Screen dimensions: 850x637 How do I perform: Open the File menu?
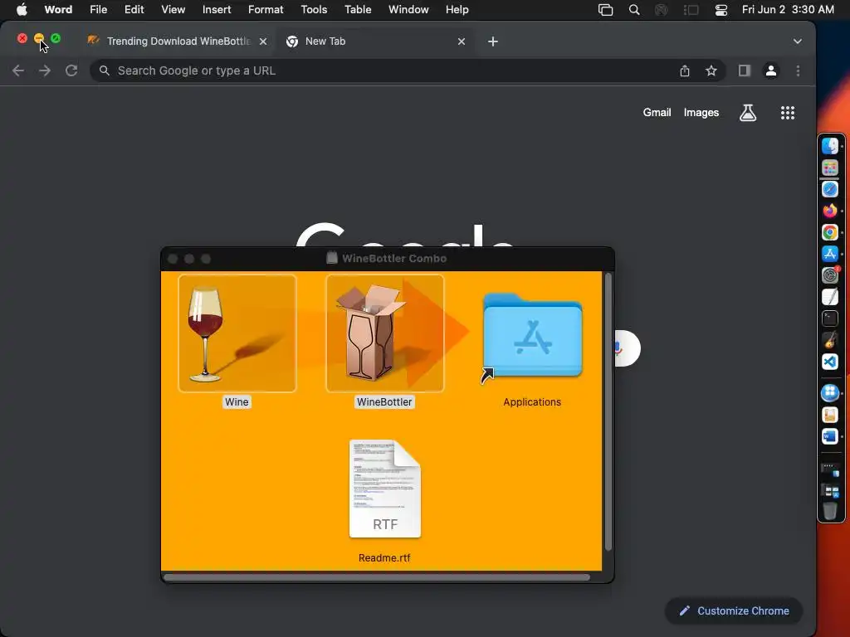tap(98, 10)
